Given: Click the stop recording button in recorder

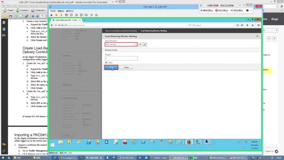Looking at the screenshot, I should 222,11.
